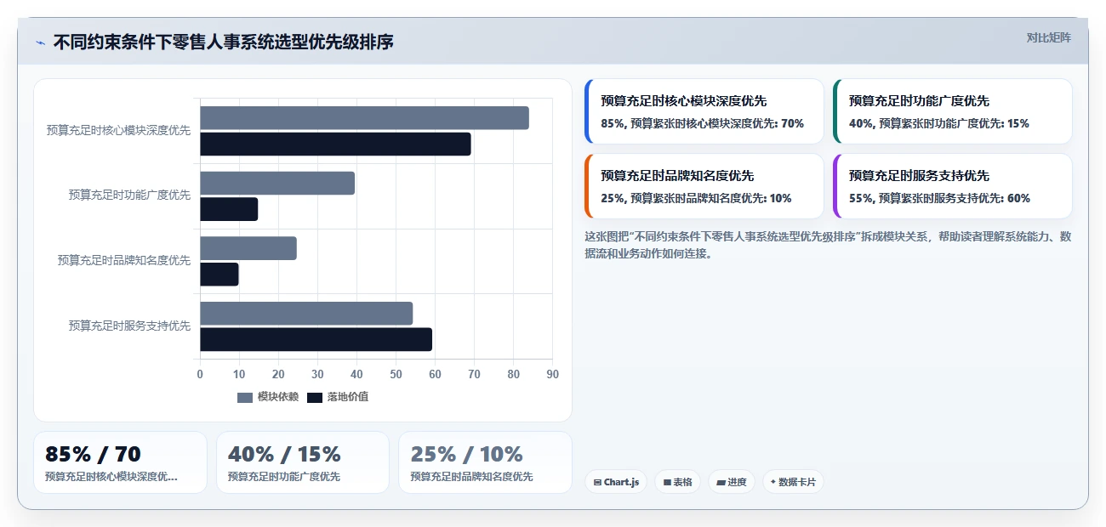Image resolution: width=1106 pixels, height=527 pixels.
Task: Click the 落地价值 bar for 品牌知名度优先
Action: point(219,275)
